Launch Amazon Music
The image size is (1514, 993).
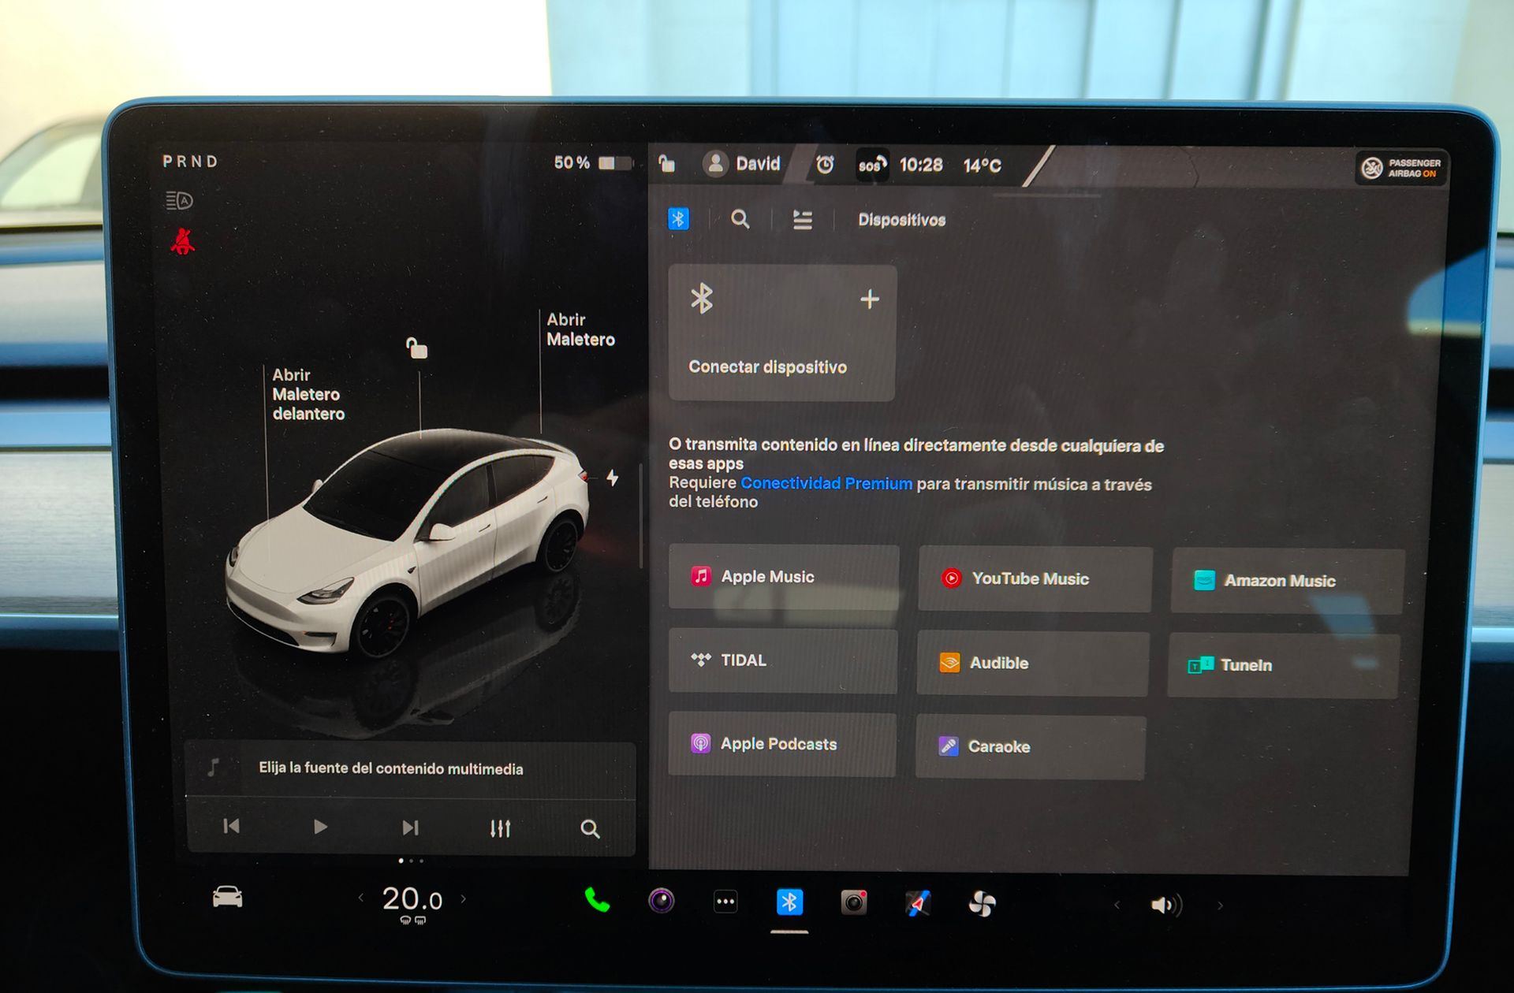click(x=1287, y=582)
